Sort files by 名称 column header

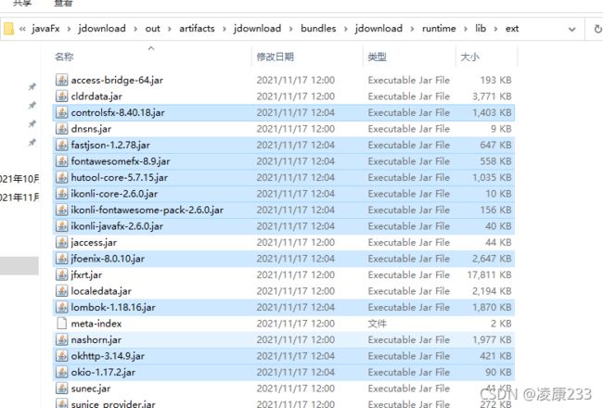coord(64,57)
